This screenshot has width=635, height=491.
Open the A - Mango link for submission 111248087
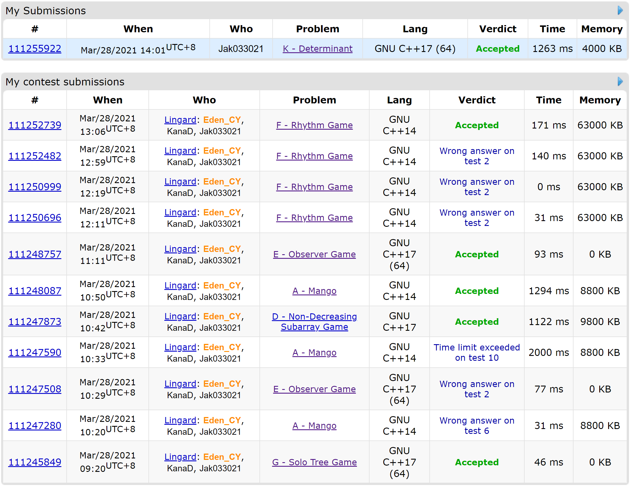pos(314,291)
